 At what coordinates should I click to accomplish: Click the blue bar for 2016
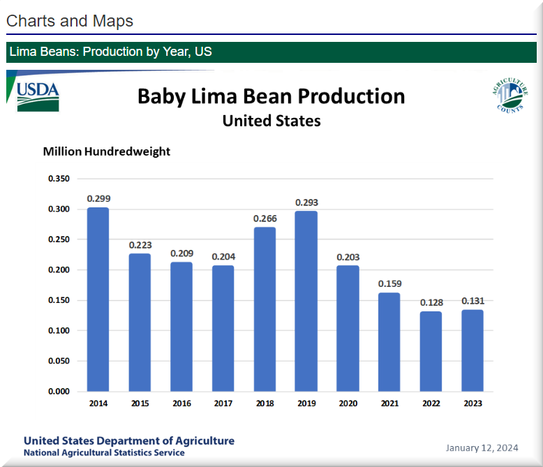click(181, 327)
